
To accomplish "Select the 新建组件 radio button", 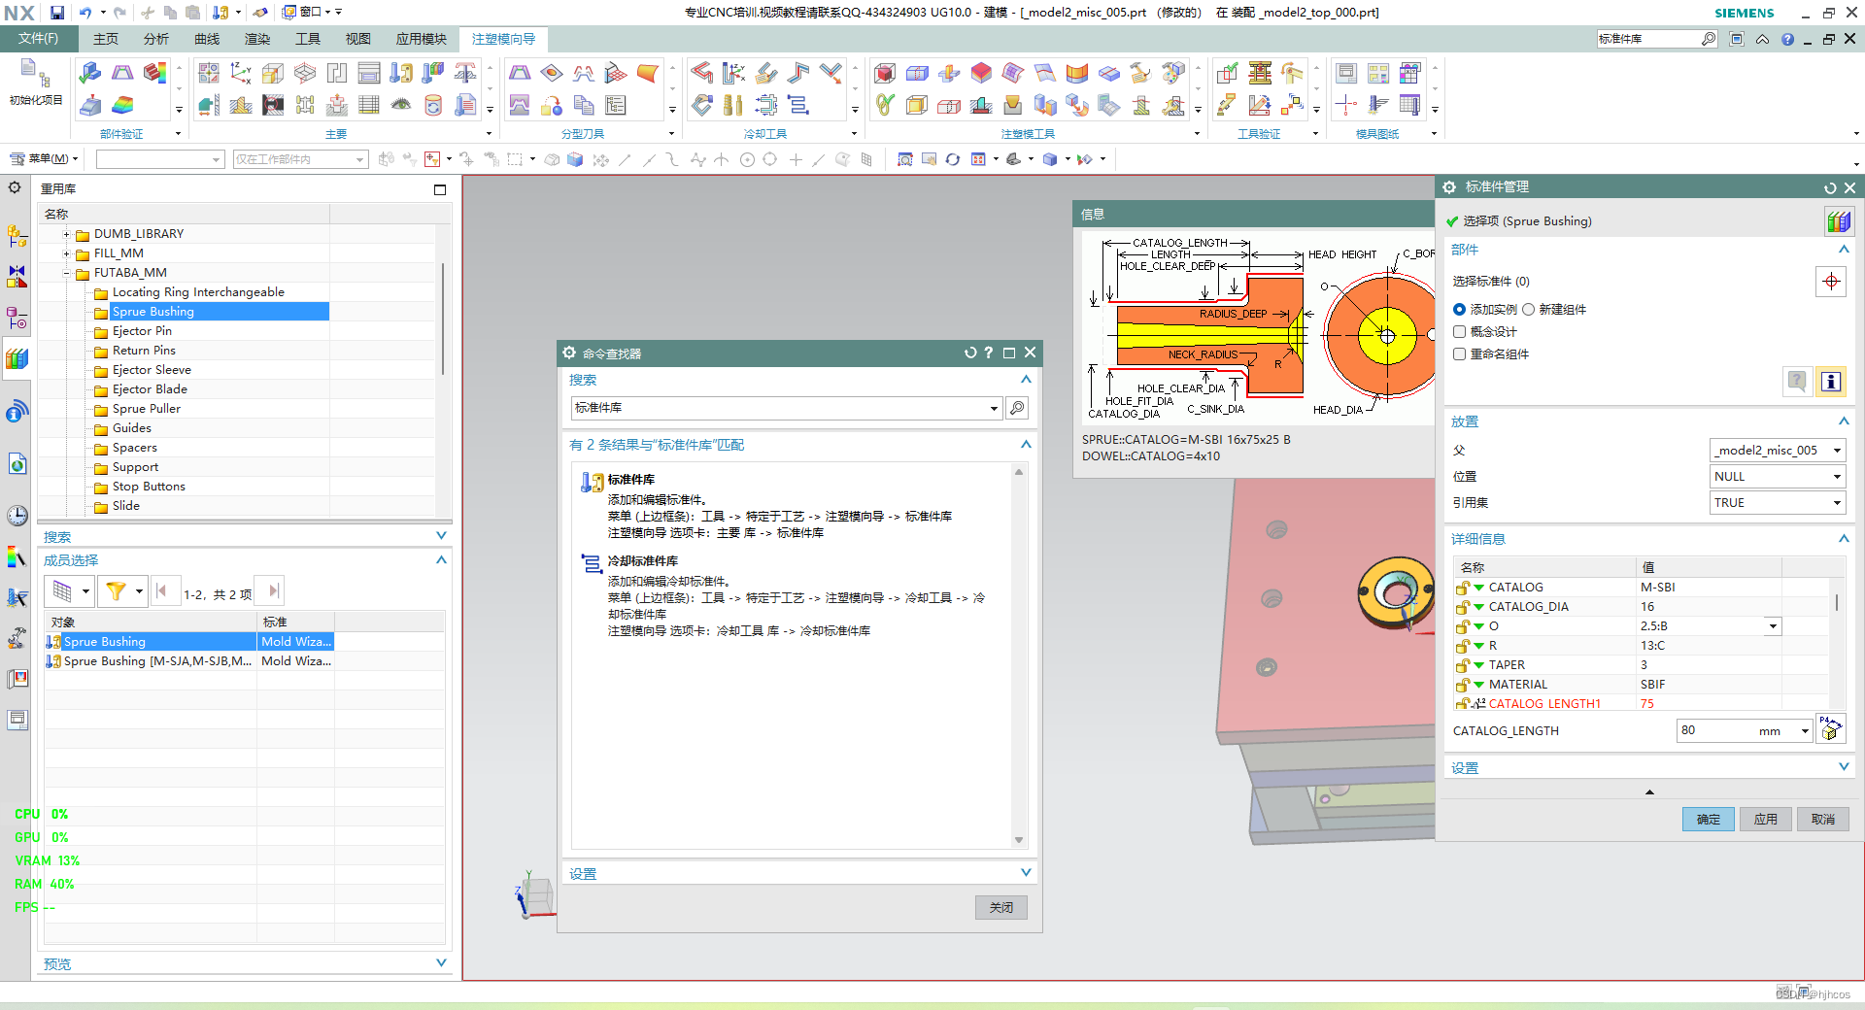I will click(1528, 309).
